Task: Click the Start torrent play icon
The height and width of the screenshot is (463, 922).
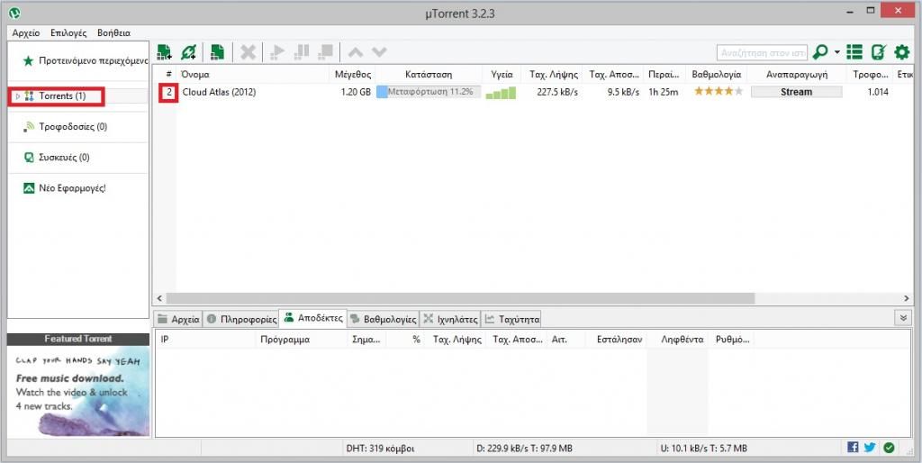Action: [277, 52]
